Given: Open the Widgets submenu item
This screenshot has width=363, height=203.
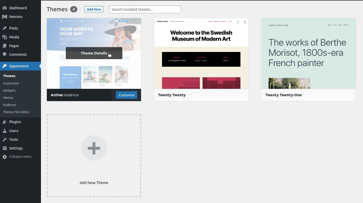Looking at the screenshot, I should [x=9, y=90].
